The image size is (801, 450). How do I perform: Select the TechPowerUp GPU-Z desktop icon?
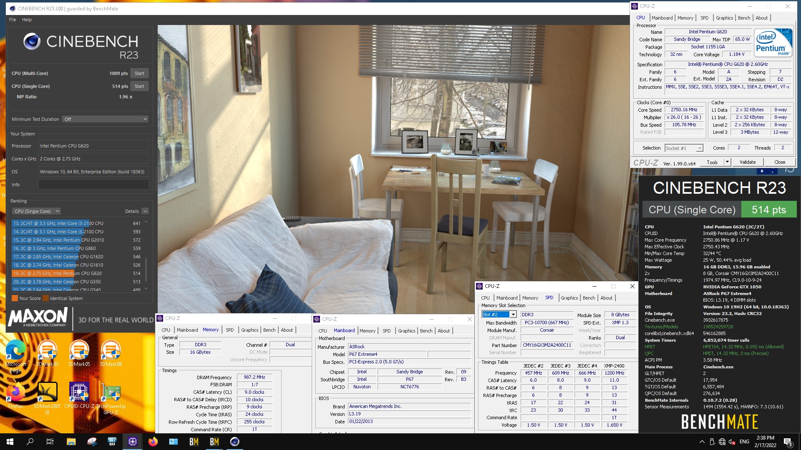(x=111, y=398)
